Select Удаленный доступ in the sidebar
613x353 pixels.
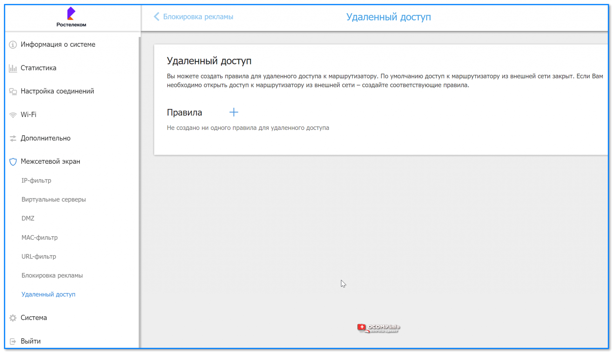[x=48, y=294]
